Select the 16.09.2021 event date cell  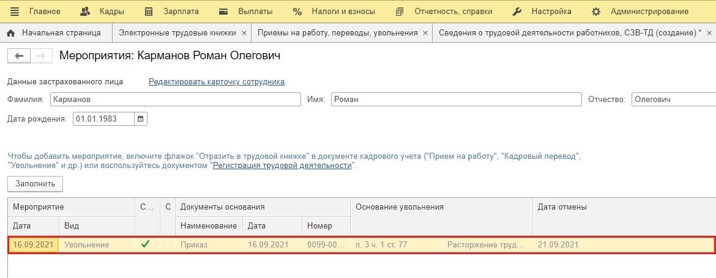33,245
